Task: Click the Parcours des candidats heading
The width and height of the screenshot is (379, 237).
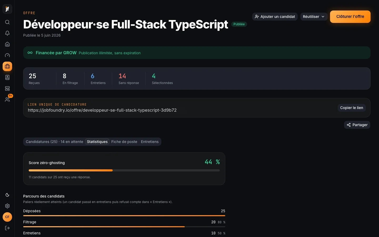Action: pyautogui.click(x=44, y=196)
